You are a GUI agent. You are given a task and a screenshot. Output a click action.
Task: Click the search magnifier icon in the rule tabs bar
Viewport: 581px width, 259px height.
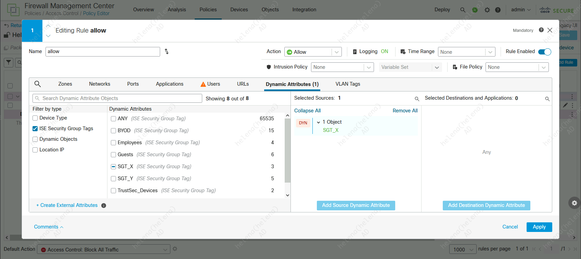coord(38,84)
